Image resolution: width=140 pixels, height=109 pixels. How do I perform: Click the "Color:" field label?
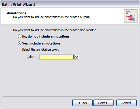(31, 57)
